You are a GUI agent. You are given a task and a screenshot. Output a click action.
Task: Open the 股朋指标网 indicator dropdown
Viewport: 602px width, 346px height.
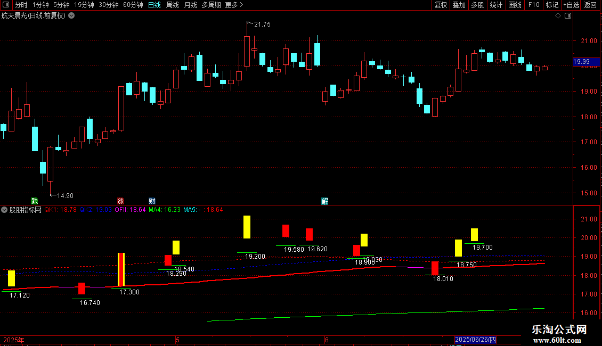pos(4,210)
